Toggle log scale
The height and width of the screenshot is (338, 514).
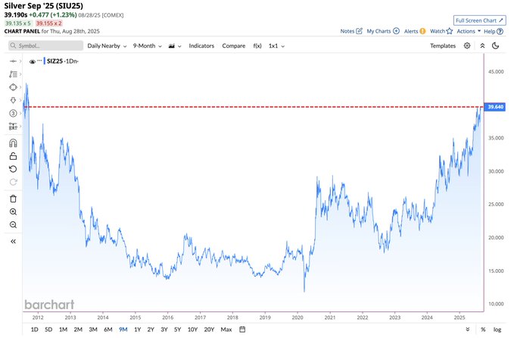pos(497,330)
